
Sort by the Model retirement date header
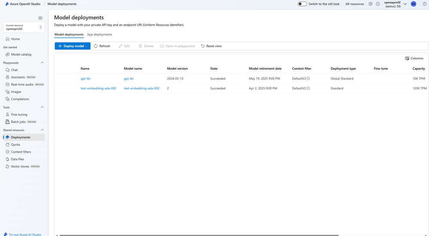pyautogui.click(x=265, y=68)
